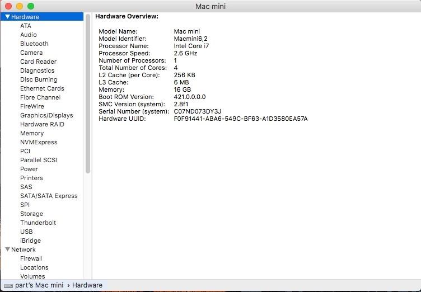Select PCI entry
421x292 pixels.
[25, 151]
